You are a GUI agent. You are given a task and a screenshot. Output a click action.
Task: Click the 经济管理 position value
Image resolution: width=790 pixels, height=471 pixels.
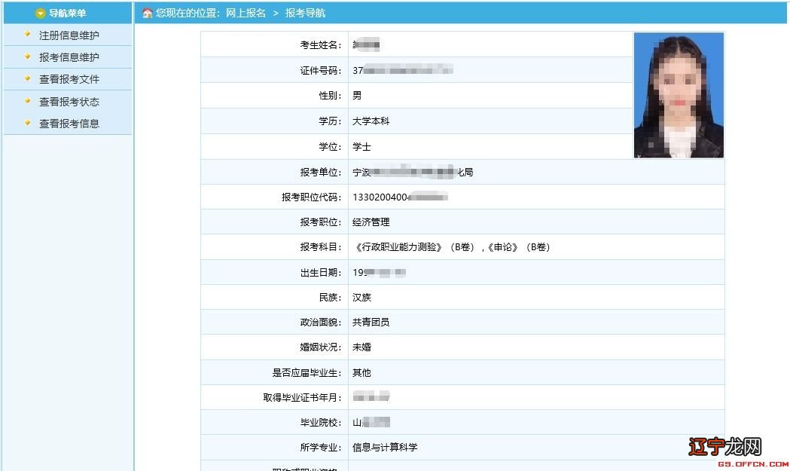coord(371,221)
